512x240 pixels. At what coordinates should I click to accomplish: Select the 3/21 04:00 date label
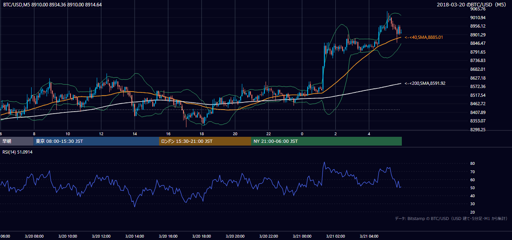(369, 236)
